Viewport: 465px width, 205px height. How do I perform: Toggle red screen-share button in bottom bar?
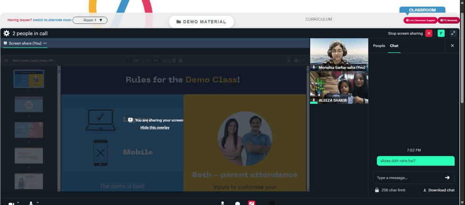pos(252,203)
